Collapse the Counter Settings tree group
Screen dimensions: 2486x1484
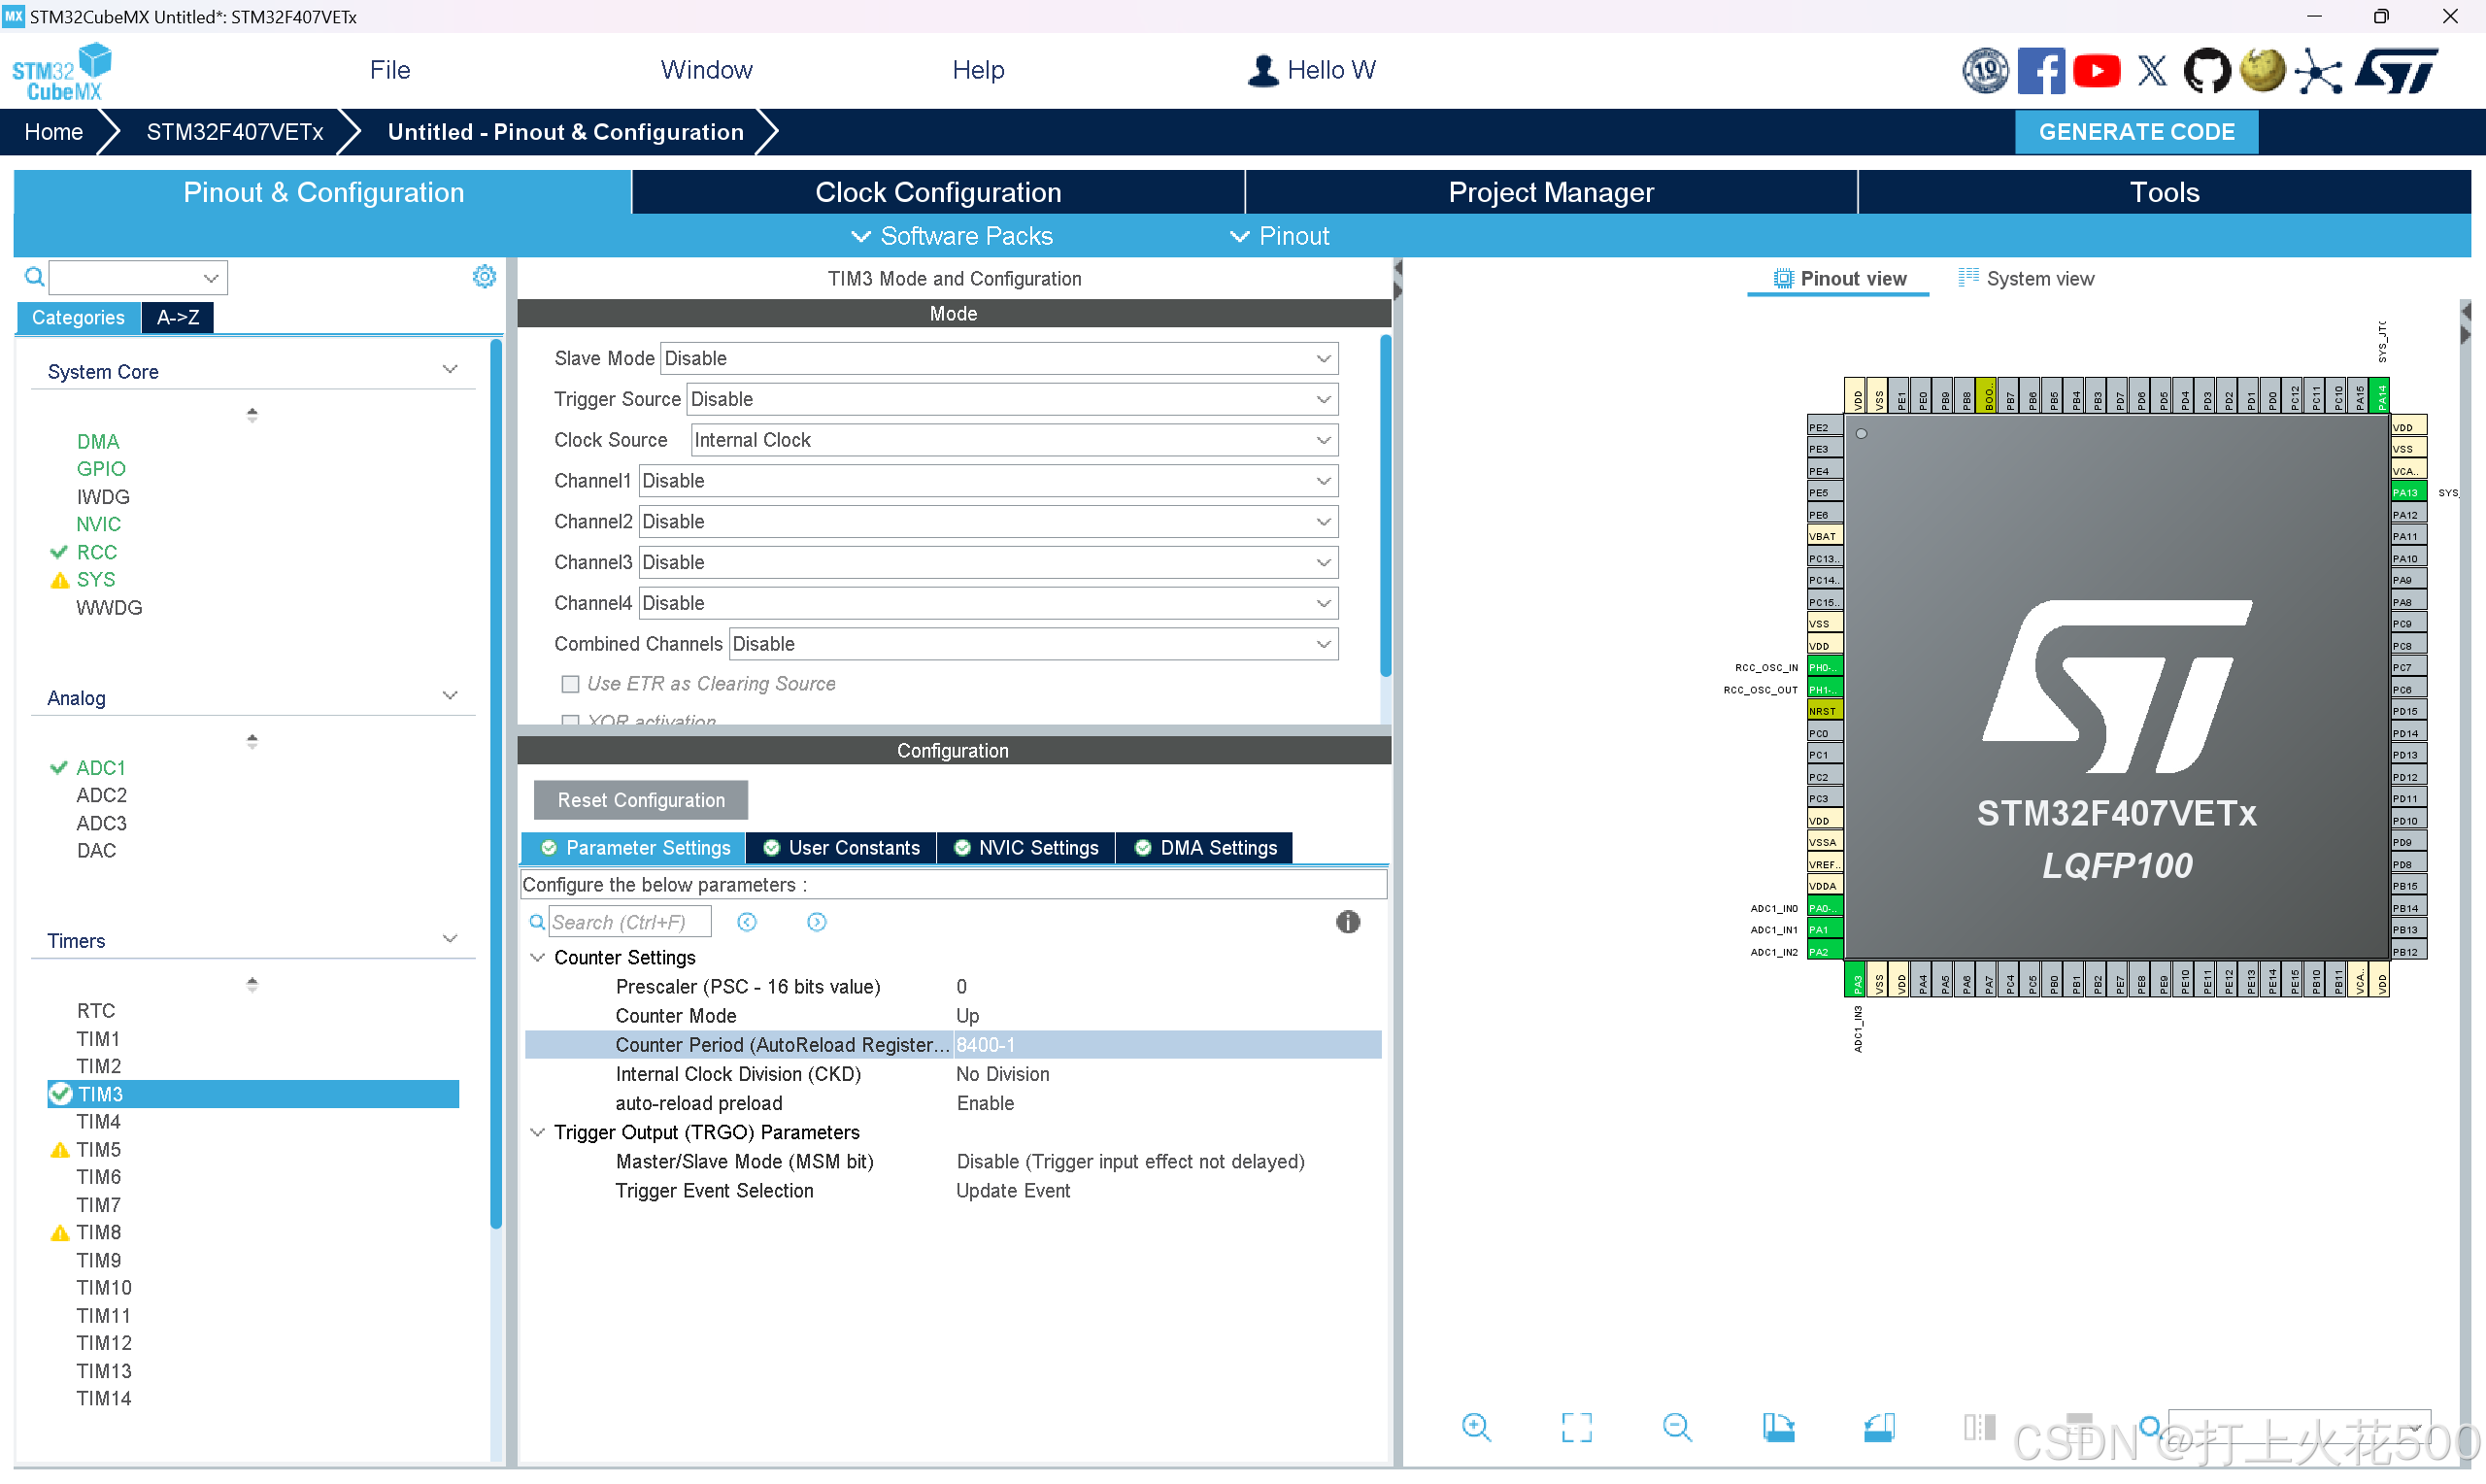point(538,958)
